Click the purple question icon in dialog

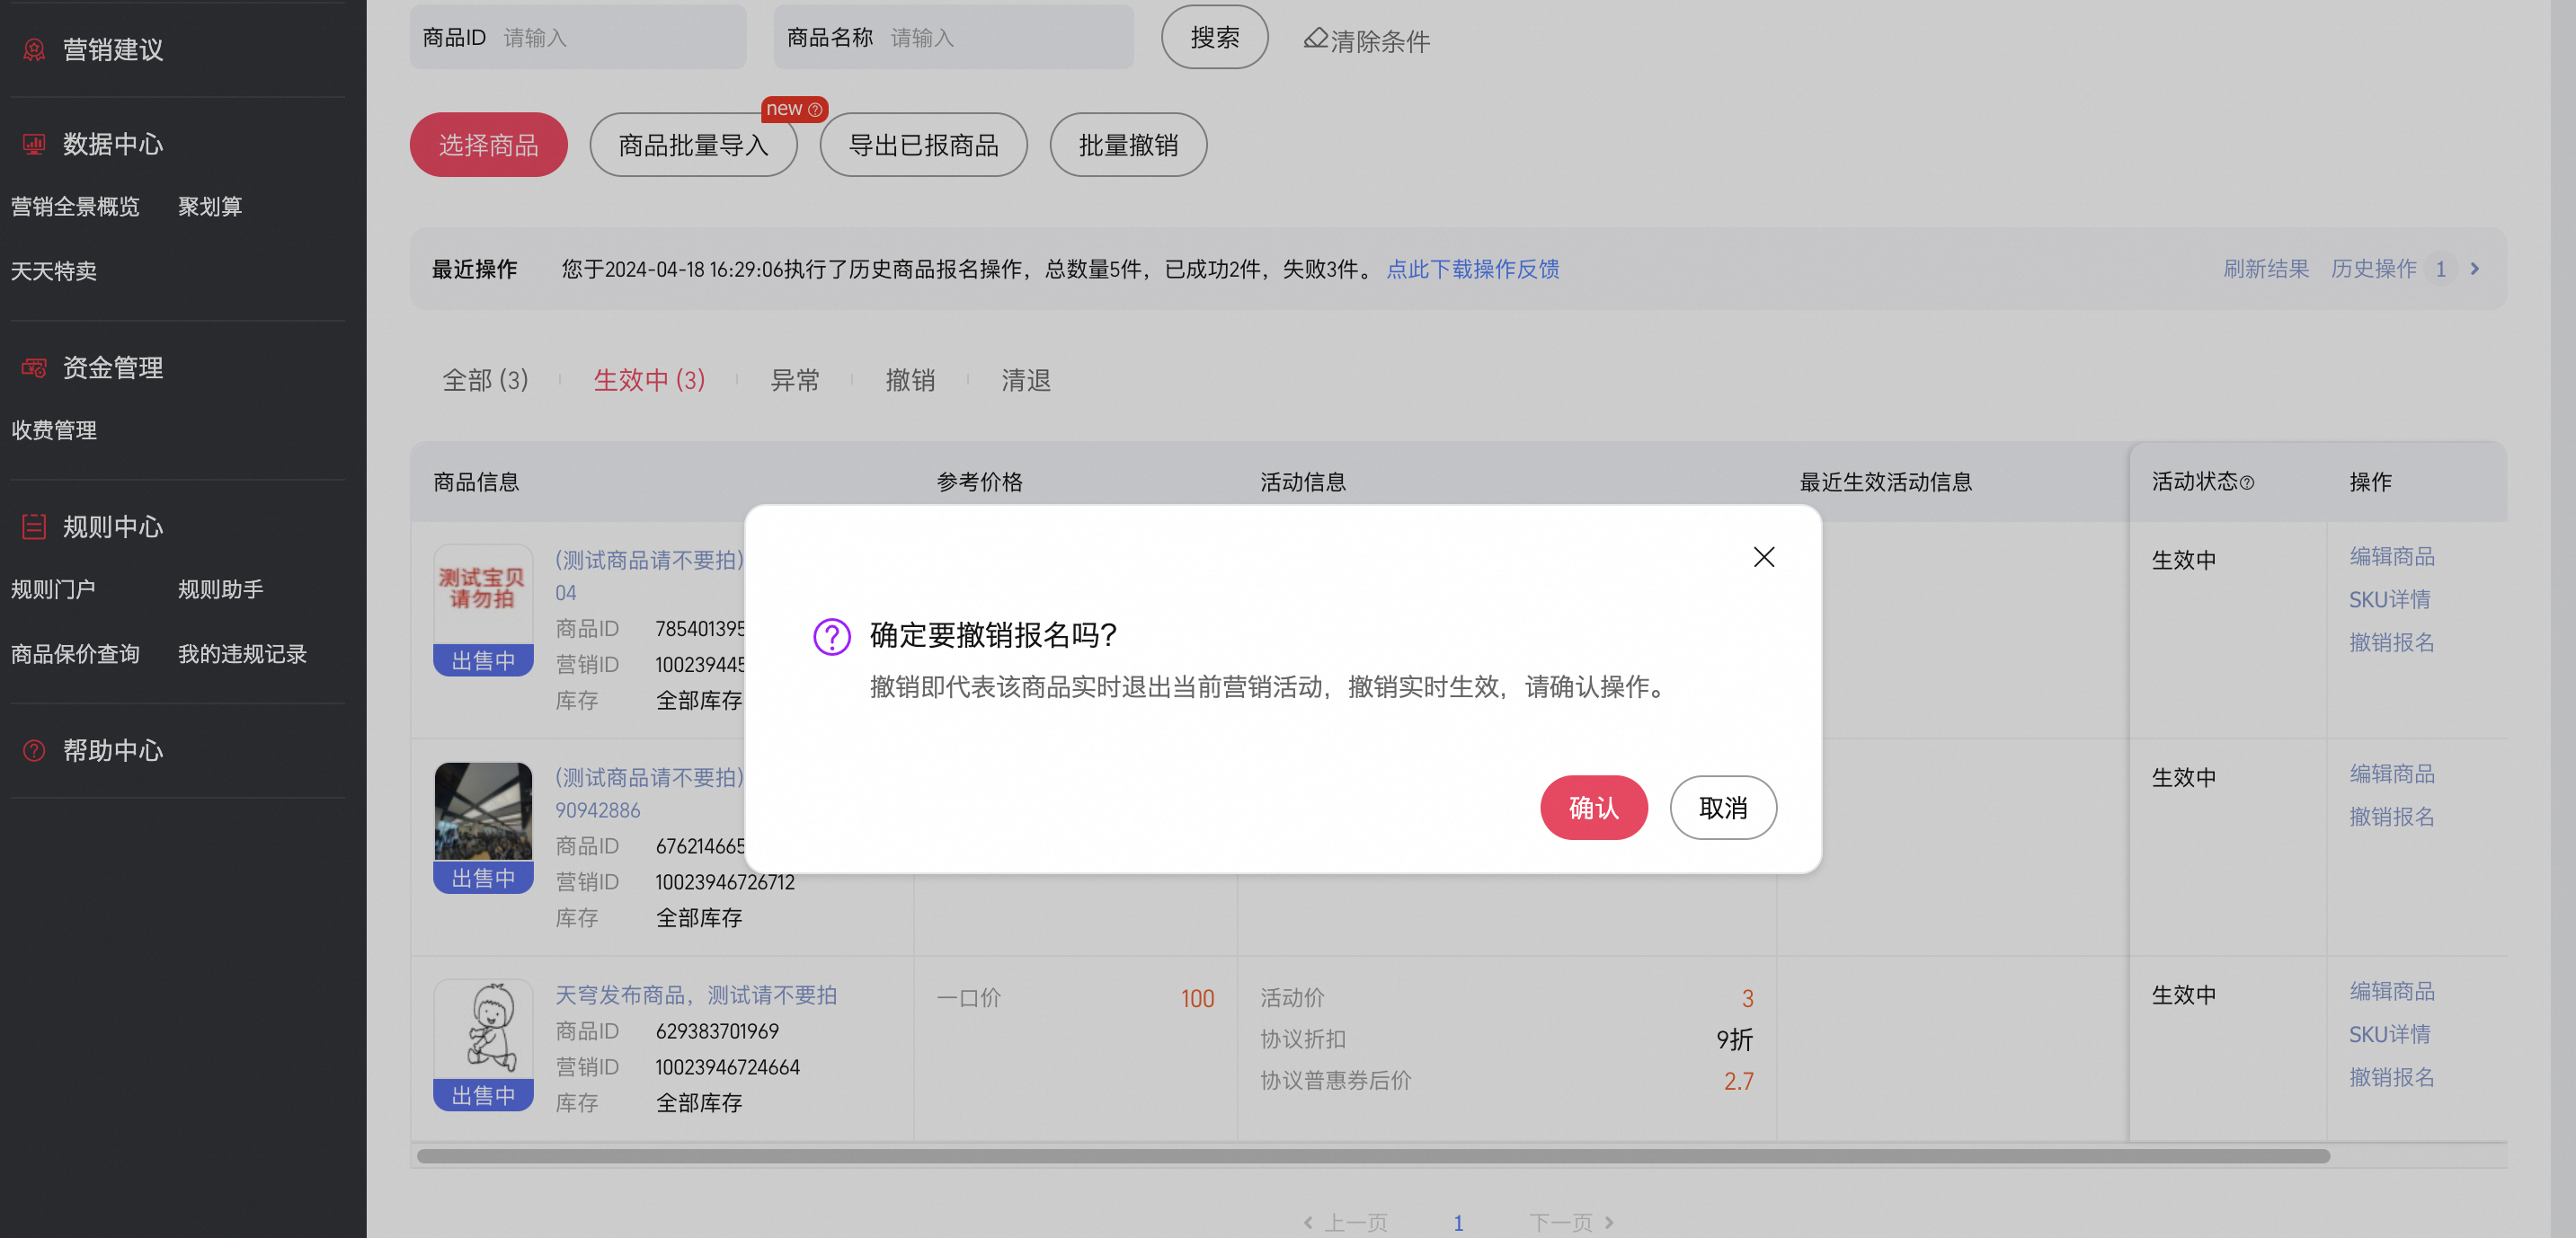click(831, 635)
